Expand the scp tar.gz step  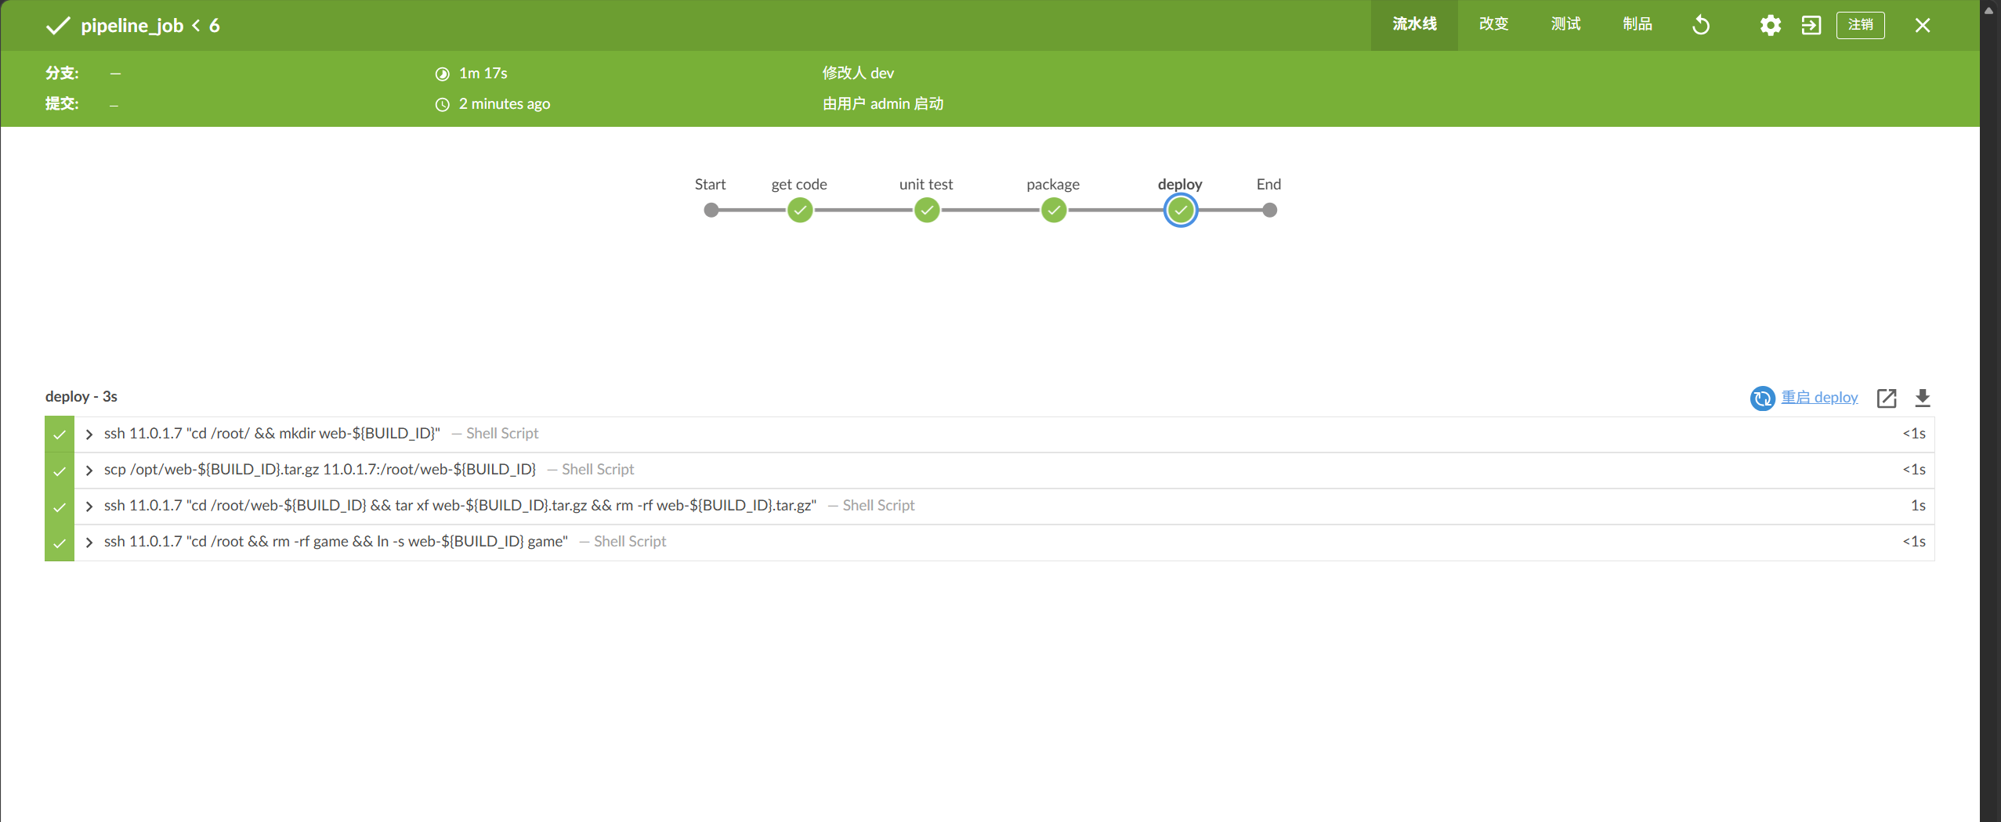pos(89,470)
